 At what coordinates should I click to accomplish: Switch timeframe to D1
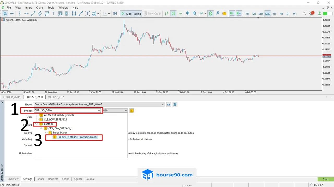click(288, 14)
